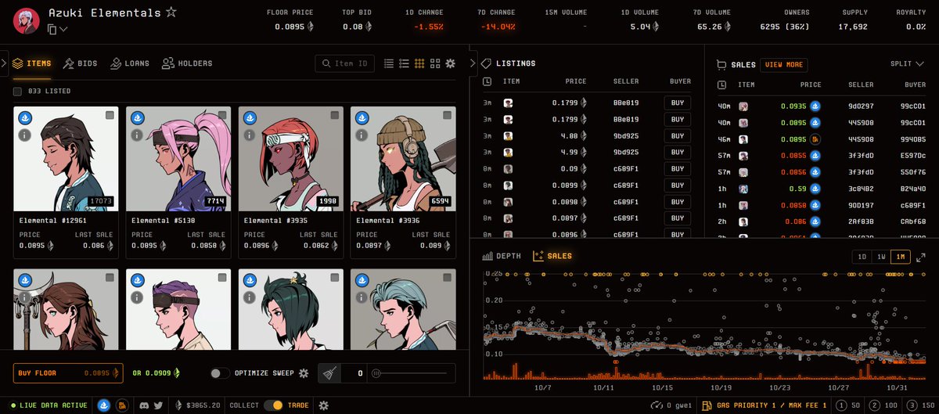This screenshot has height=414, width=939.
Task: Open the Azuki Elementals collection avatar
Action: click(26, 20)
